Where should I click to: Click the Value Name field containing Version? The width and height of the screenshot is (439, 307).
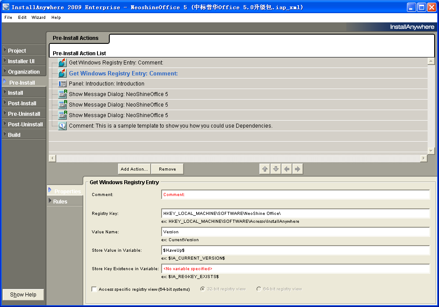(x=295, y=232)
